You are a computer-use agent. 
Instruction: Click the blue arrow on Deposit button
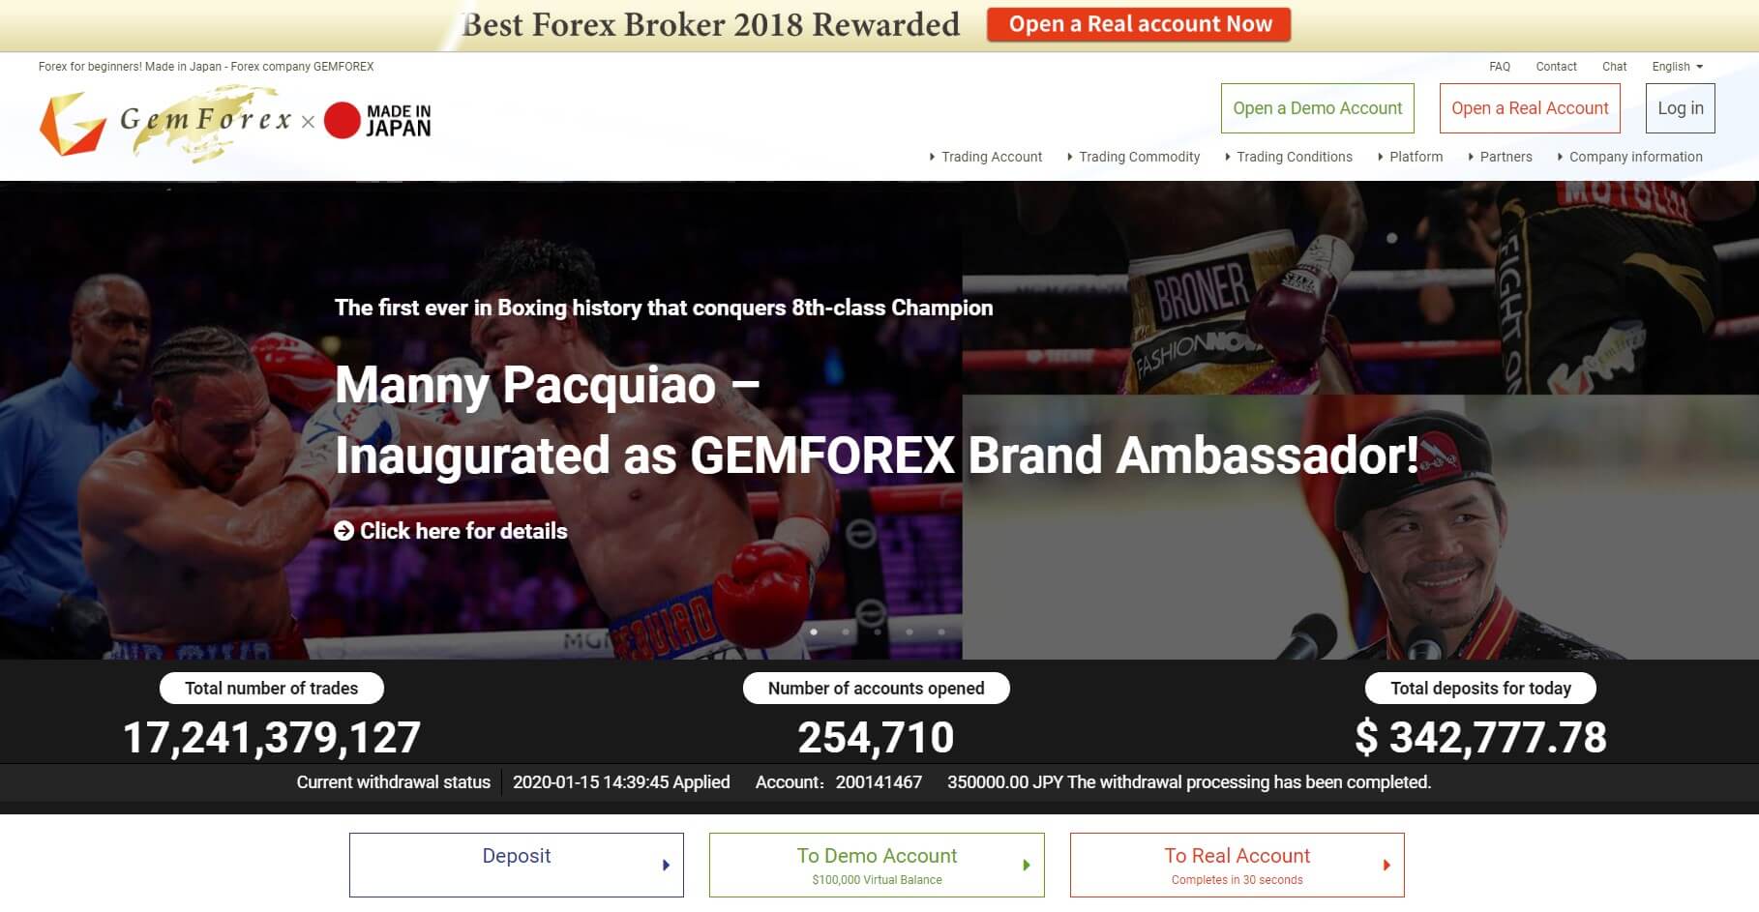click(x=666, y=866)
